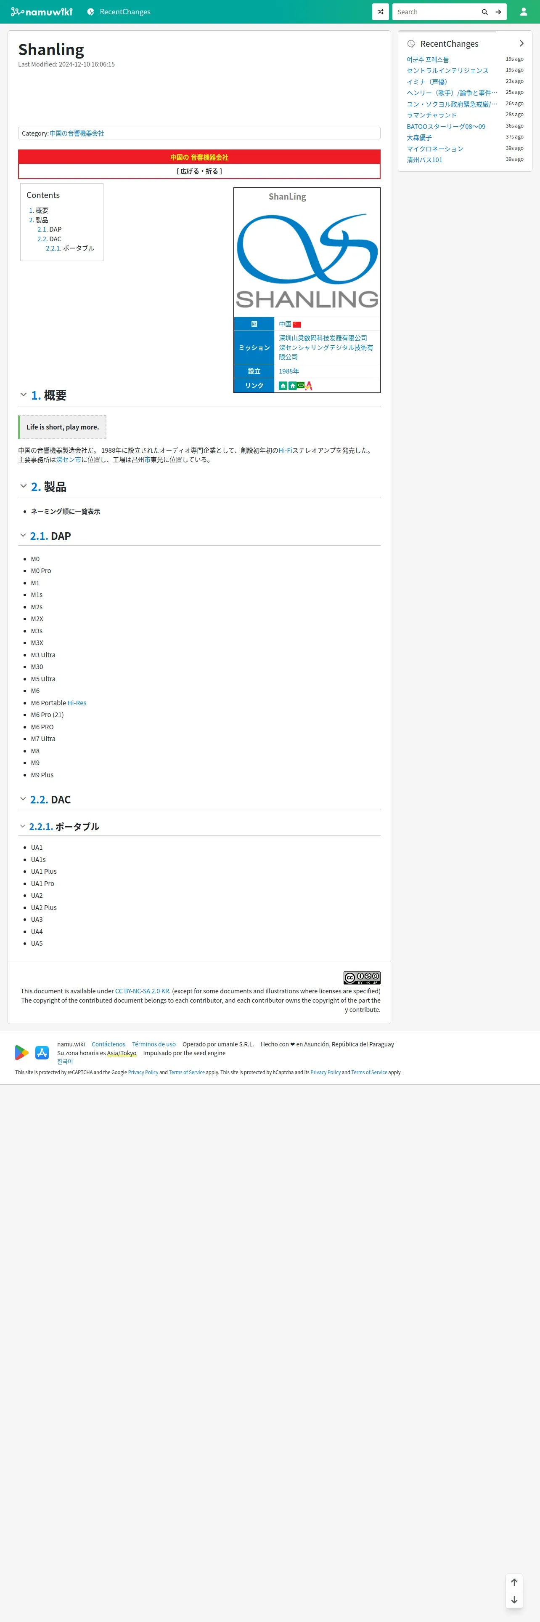Viewport: 540px width, 1622px height.
Task: Jump to contents entry 2.2. DAC
Action: (x=49, y=239)
